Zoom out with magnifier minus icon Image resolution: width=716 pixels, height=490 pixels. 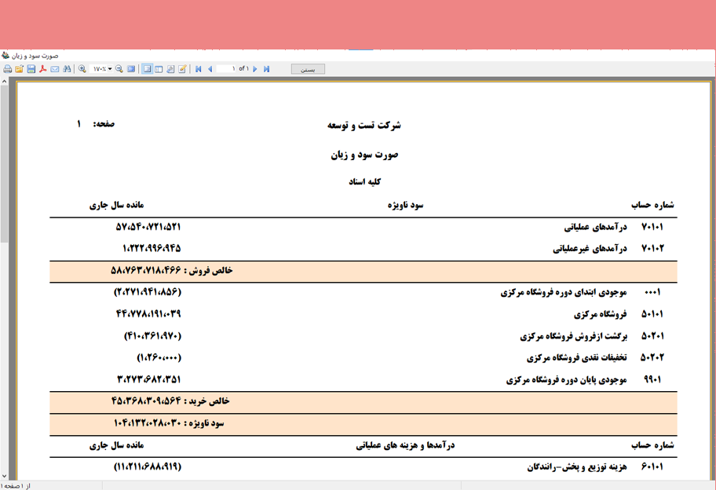[119, 69]
